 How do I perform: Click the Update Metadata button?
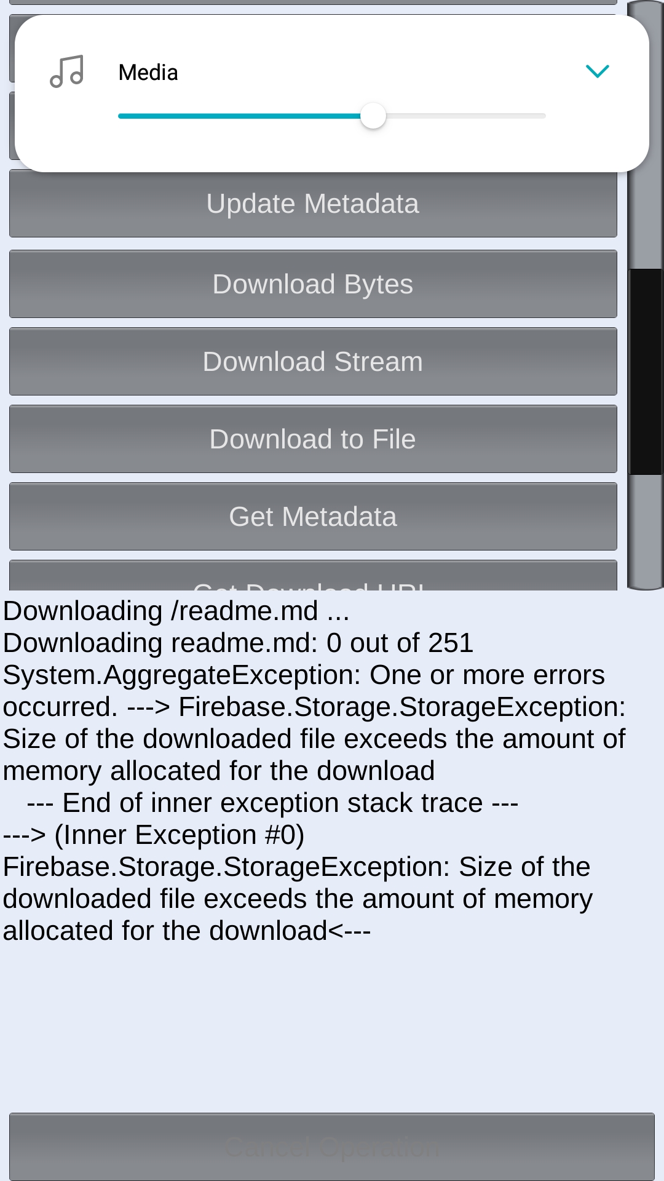pos(312,203)
